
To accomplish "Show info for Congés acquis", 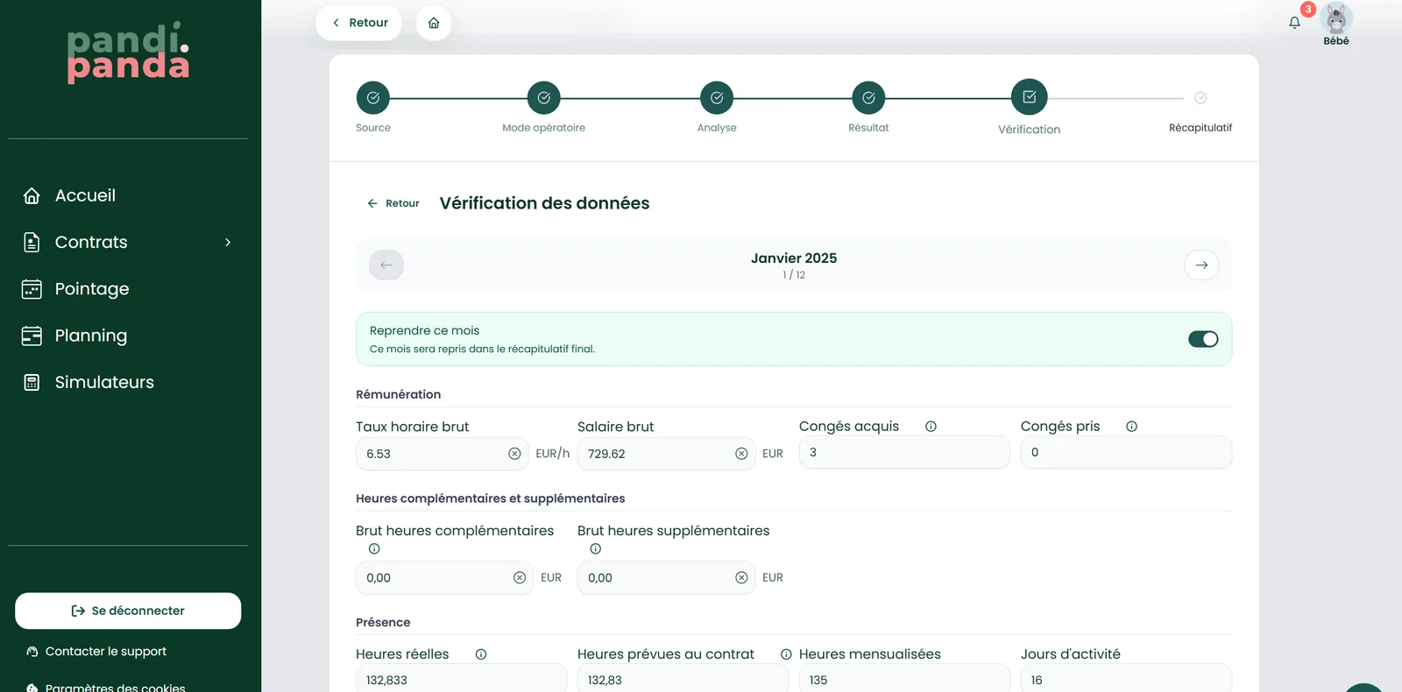I will [x=931, y=427].
